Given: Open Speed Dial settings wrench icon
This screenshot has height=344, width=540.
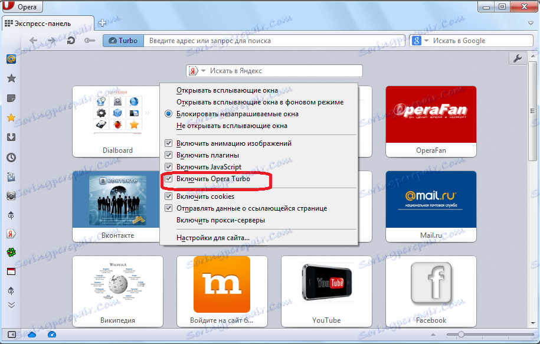Looking at the screenshot, I should click(518, 58).
